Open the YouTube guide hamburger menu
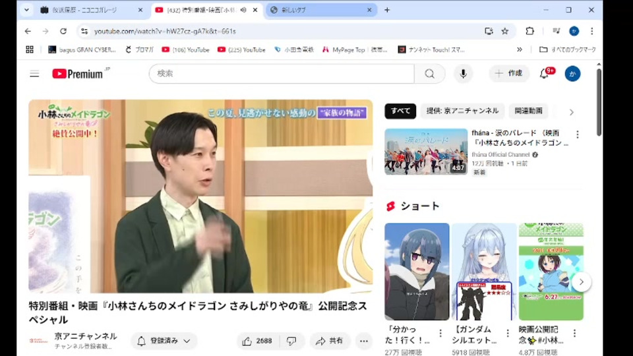 click(34, 74)
